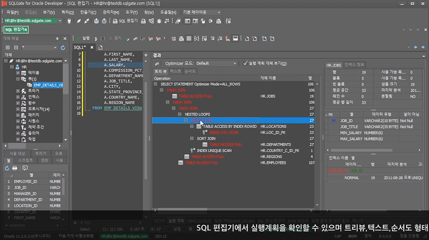Click the new tab icon beside SQL1
Screen dimensions: 429x240
100,47
